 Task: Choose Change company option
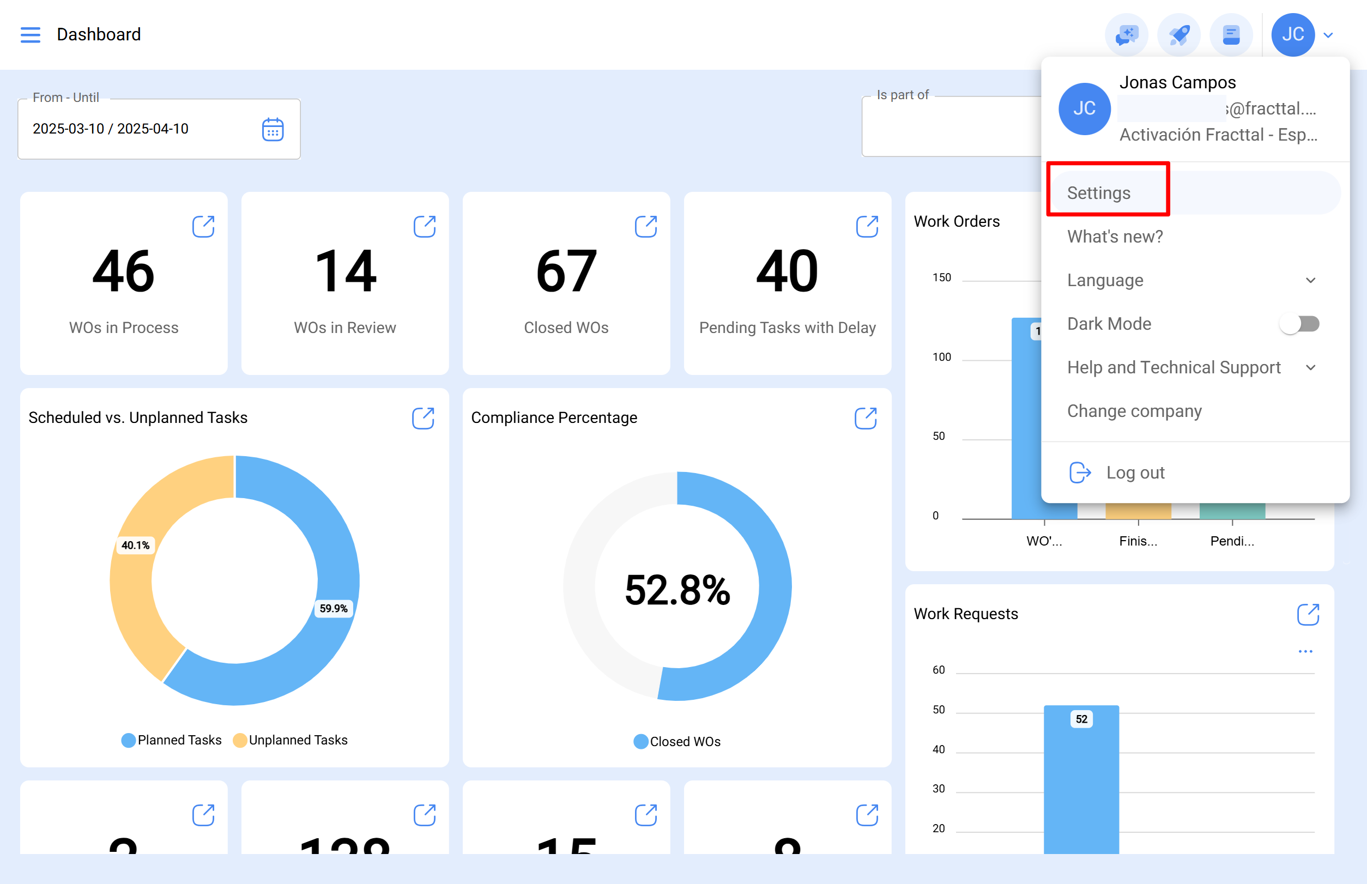(x=1134, y=411)
